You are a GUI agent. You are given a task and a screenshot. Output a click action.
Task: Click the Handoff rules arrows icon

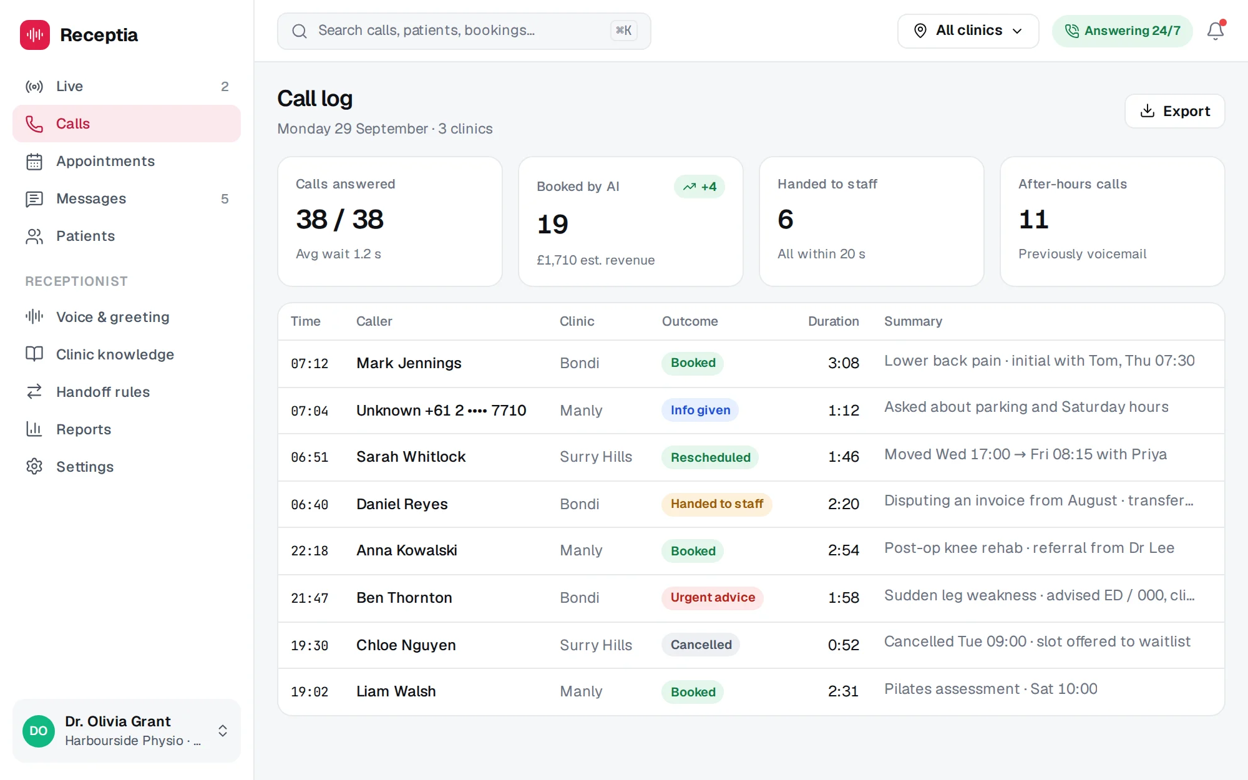[34, 392]
